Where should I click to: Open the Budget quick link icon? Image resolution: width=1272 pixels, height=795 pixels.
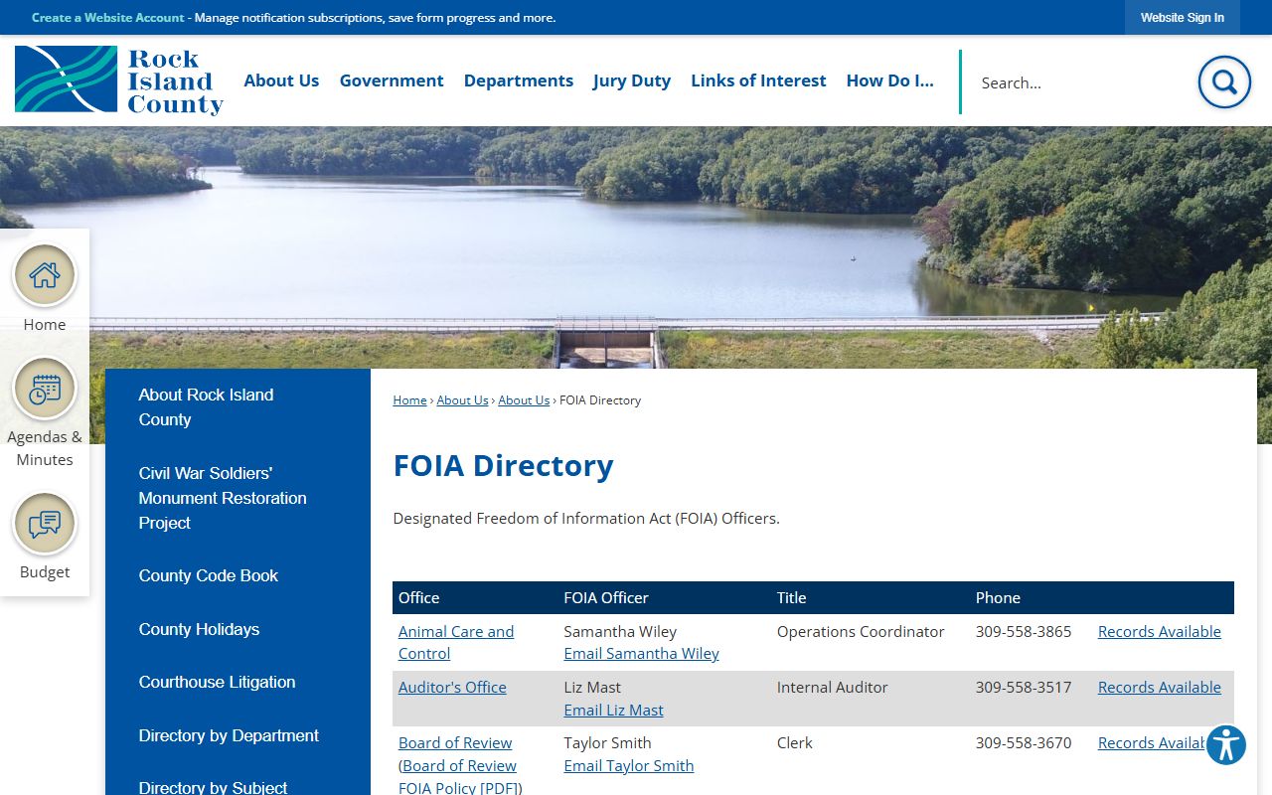[x=45, y=524]
